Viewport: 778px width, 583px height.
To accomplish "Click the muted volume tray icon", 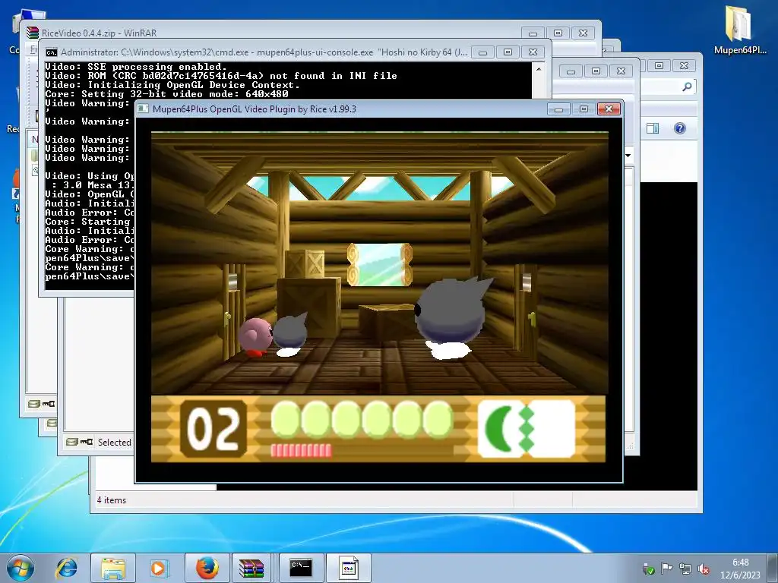I will tap(703, 569).
